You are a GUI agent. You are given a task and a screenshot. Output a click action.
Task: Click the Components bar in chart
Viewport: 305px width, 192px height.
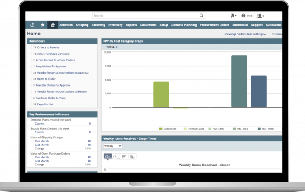tap(161, 94)
